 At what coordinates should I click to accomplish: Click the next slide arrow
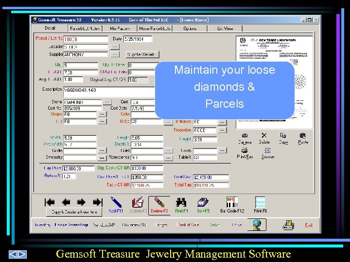[22, 254]
